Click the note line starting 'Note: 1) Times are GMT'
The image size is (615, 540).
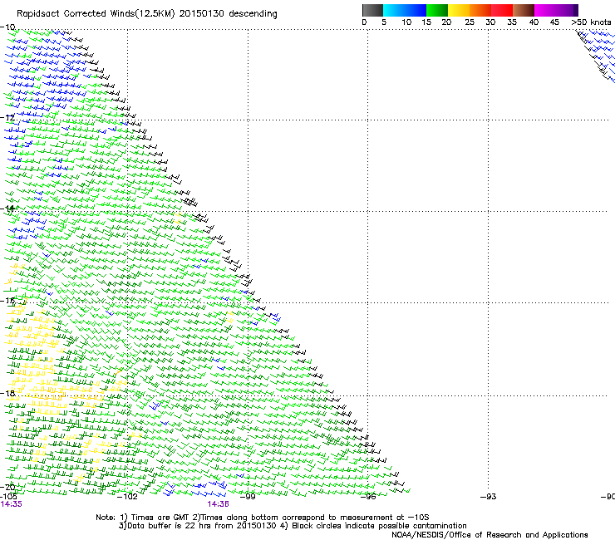coord(263,518)
